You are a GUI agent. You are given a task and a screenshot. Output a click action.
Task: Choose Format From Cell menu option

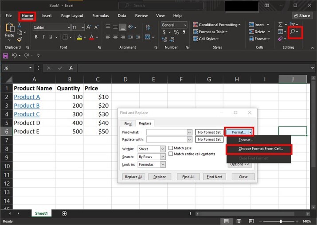pos(260,149)
